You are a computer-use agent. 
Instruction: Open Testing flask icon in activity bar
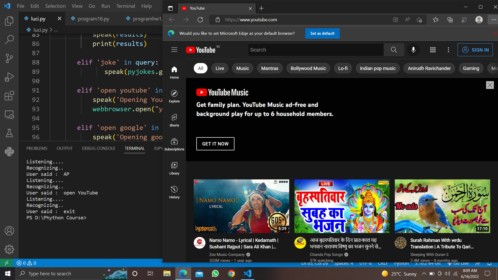click(x=9, y=133)
